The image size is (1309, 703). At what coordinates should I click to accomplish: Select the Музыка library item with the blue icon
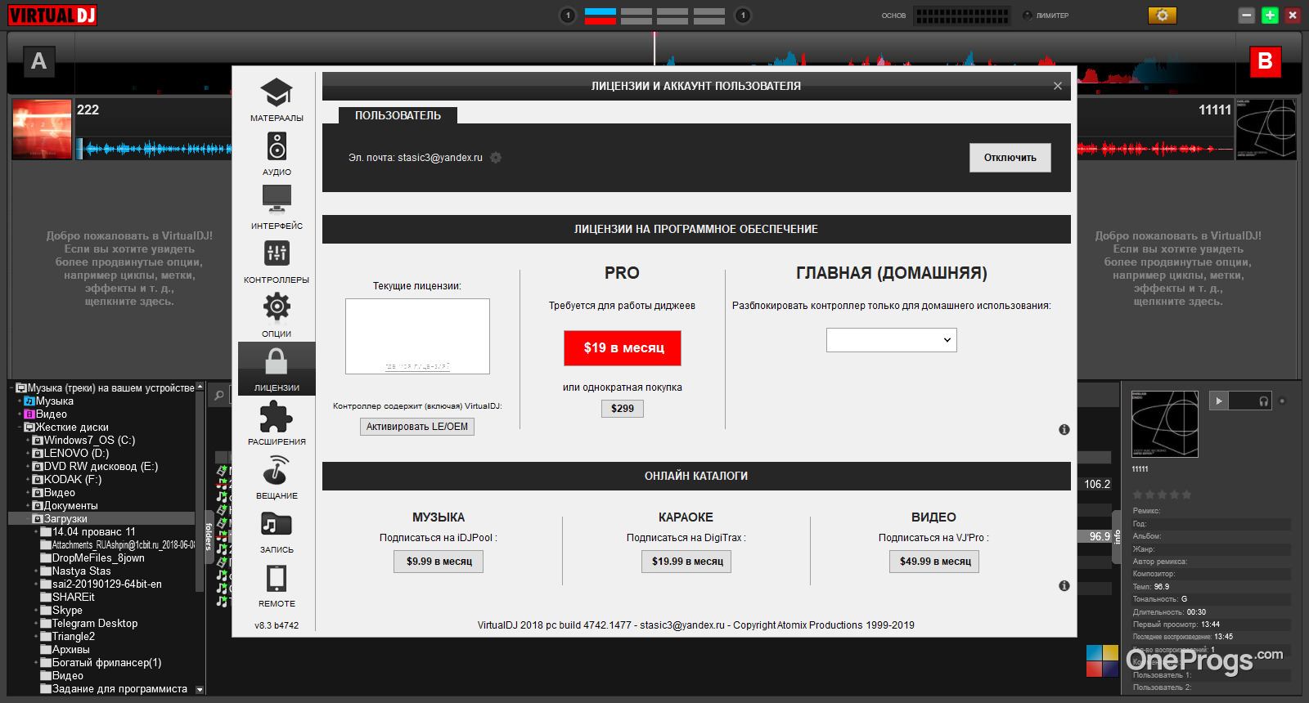[49, 401]
